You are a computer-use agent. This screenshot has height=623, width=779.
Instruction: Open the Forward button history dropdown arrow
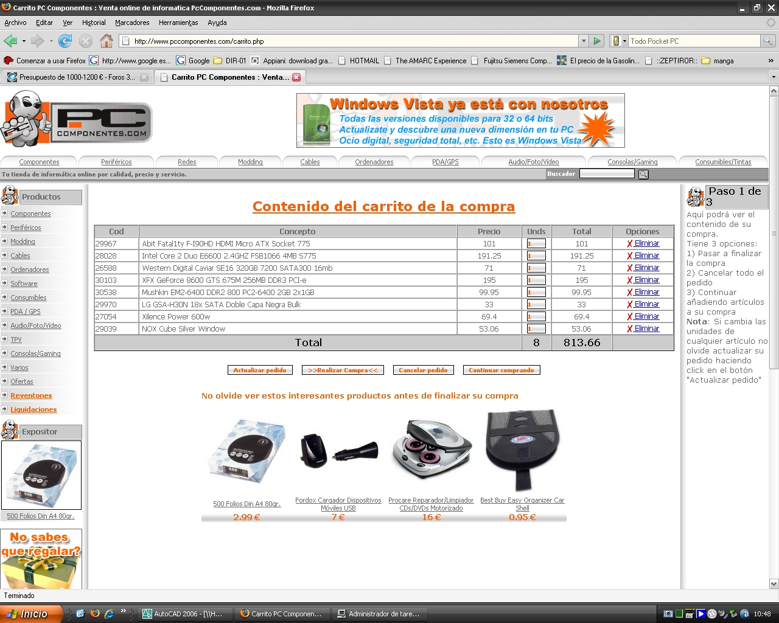[51, 41]
